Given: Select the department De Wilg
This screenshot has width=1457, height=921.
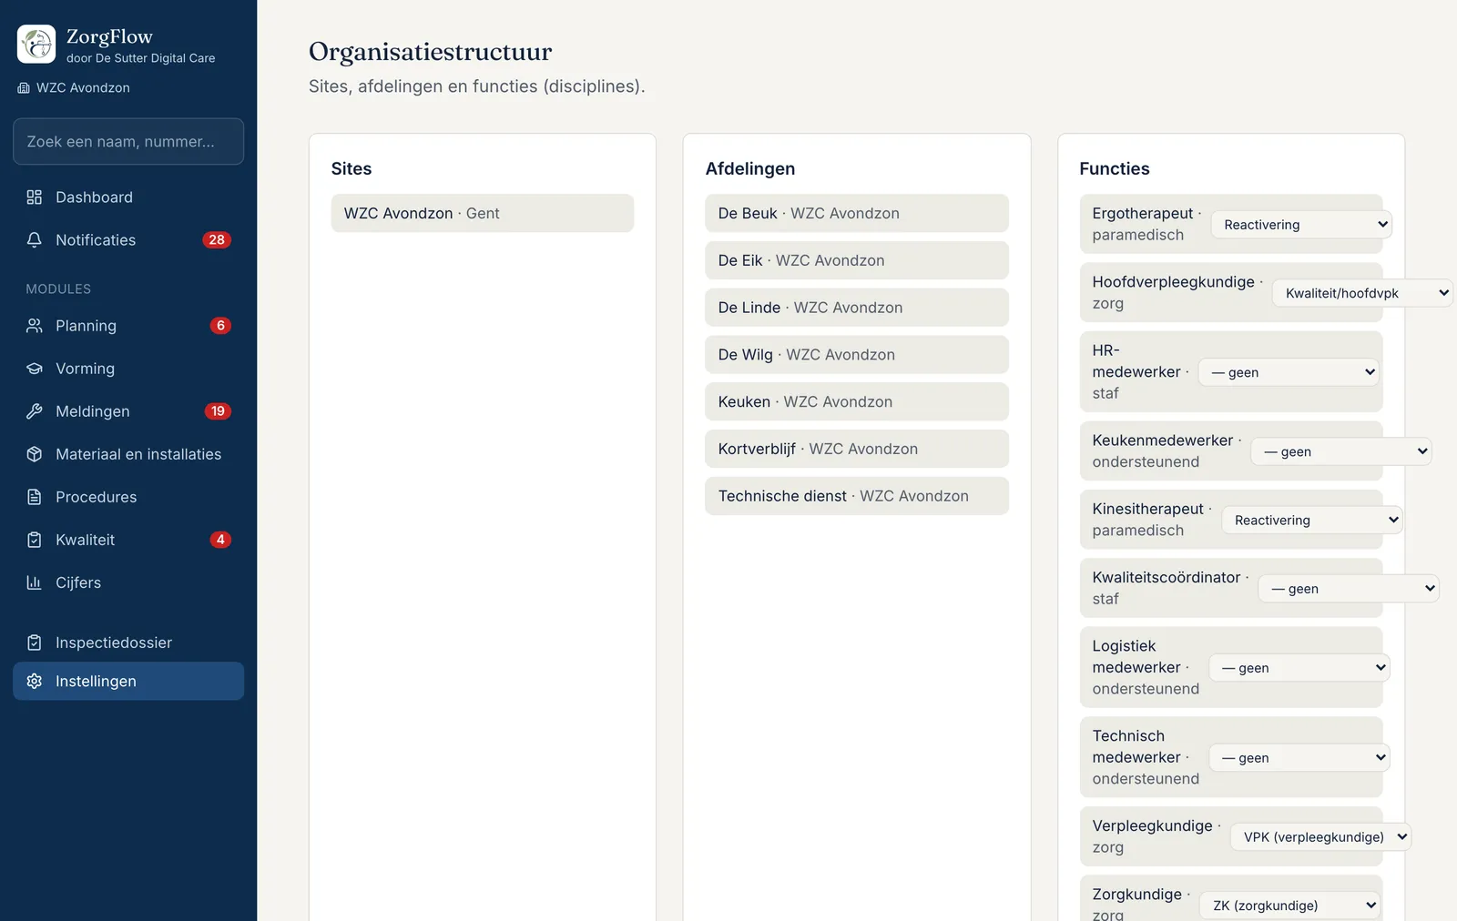Looking at the screenshot, I should click(857, 355).
